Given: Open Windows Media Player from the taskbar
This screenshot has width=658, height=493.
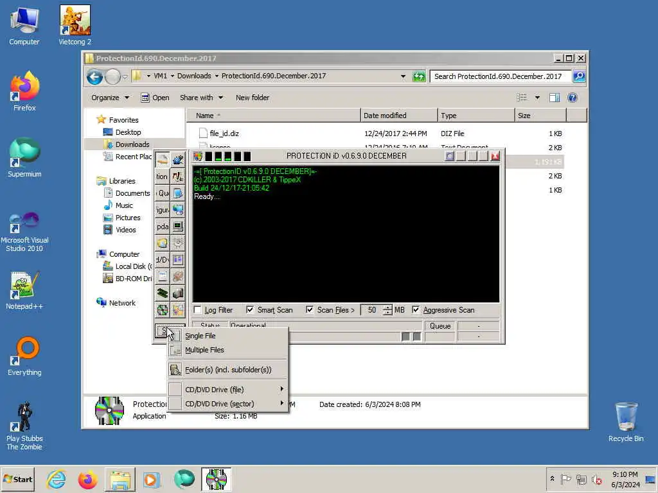Looking at the screenshot, I should click(151, 479).
